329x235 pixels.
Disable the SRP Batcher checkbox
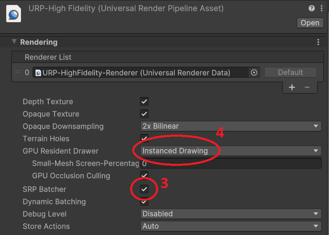[144, 189]
